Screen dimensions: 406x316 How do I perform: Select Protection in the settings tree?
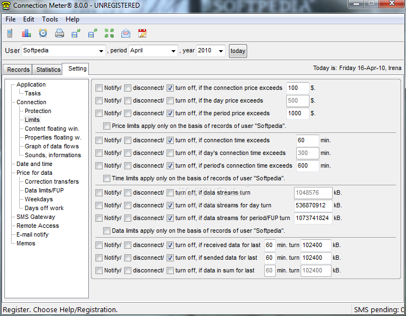pos(38,111)
